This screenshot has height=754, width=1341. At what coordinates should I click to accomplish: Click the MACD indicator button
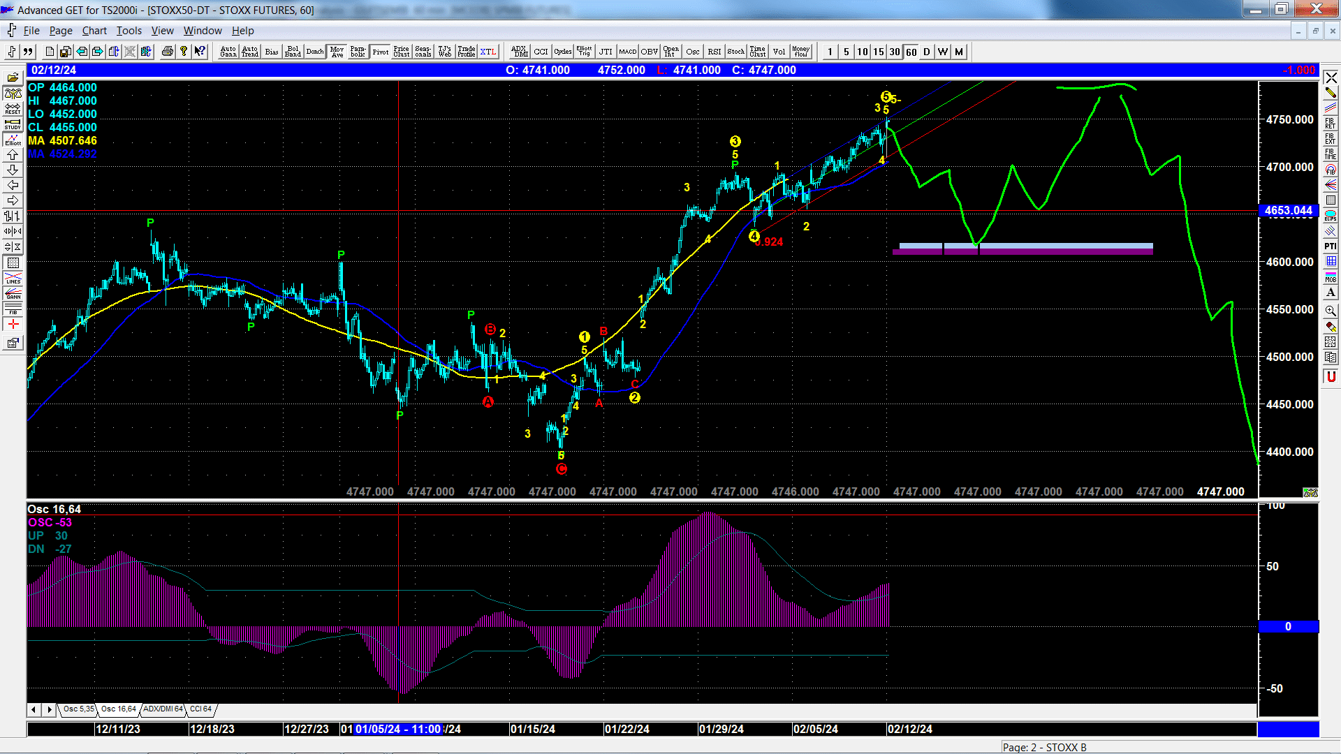(x=627, y=52)
